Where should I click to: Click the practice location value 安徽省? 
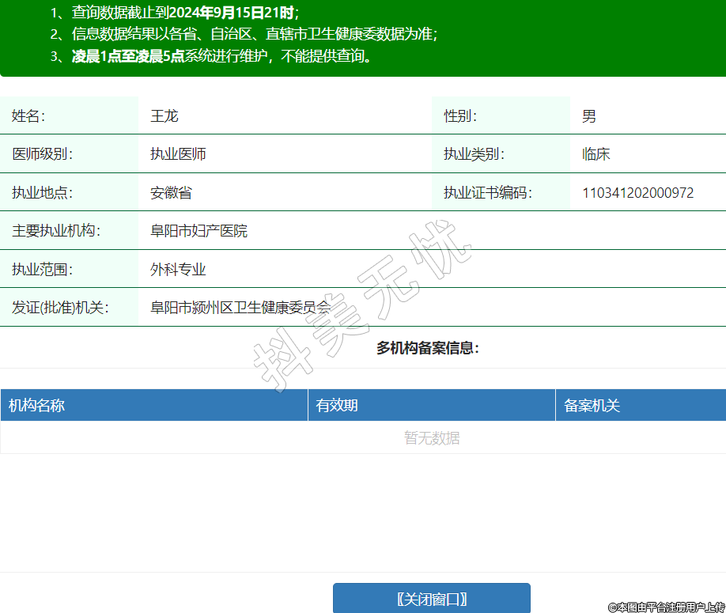coord(171,193)
